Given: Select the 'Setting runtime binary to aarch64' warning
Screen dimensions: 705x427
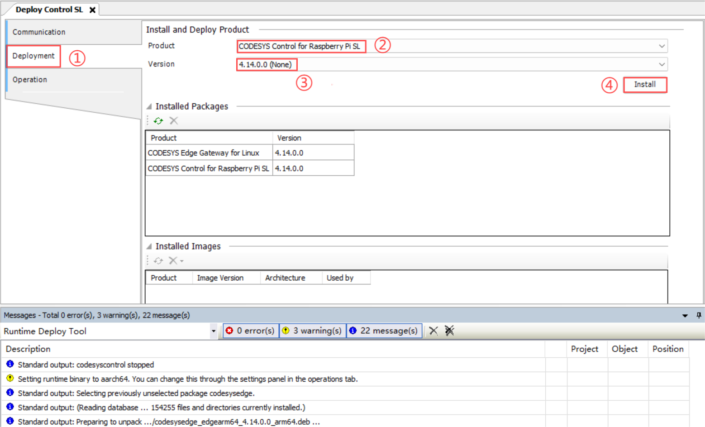Looking at the screenshot, I should pos(273,379).
